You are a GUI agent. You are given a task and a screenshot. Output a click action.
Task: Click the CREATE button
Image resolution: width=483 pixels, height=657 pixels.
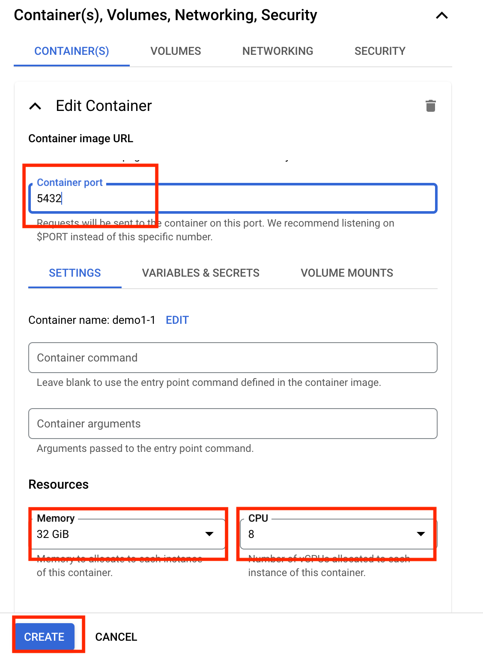[x=44, y=637]
